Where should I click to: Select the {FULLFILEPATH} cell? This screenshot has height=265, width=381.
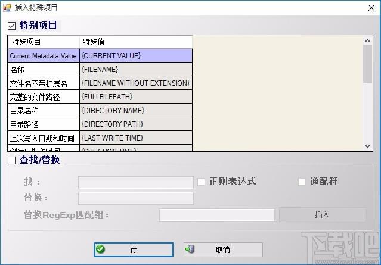click(x=136, y=97)
